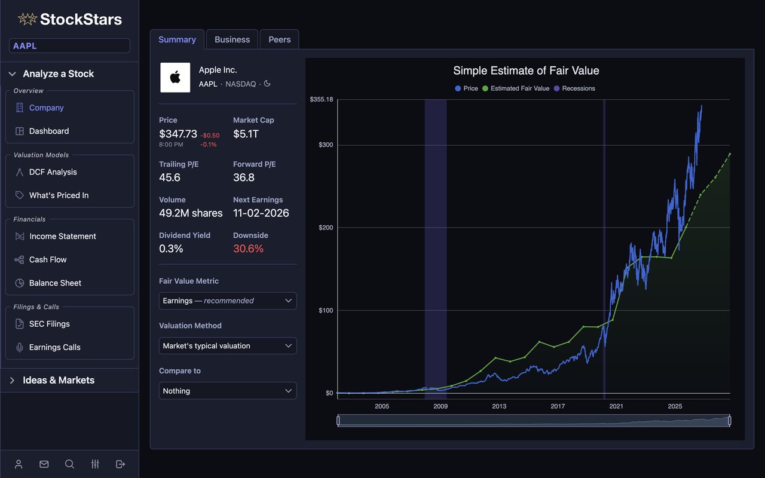Click the Earnings Calls microphone icon
The image size is (765, 478).
pyautogui.click(x=19, y=347)
